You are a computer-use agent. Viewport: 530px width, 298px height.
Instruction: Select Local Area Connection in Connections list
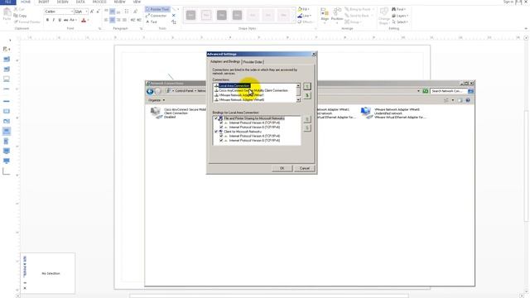(x=234, y=86)
